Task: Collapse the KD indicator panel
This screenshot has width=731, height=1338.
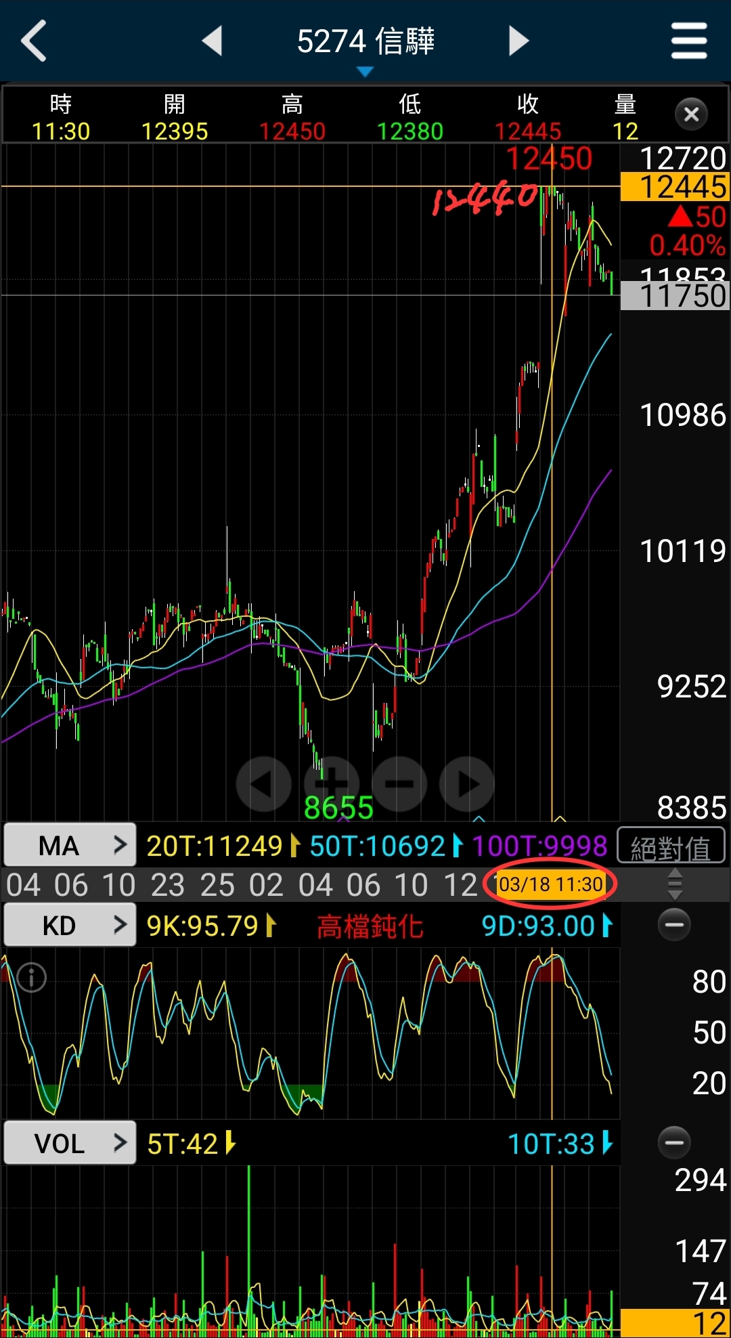Action: [674, 925]
